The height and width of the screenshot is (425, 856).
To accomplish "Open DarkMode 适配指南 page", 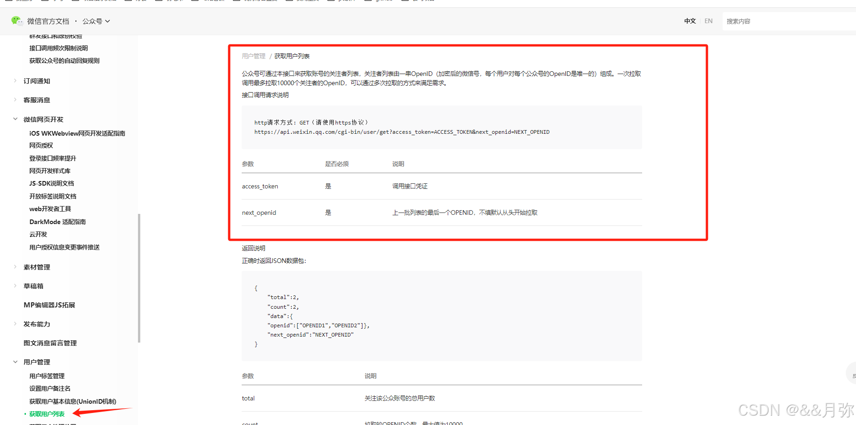I will click(x=58, y=222).
